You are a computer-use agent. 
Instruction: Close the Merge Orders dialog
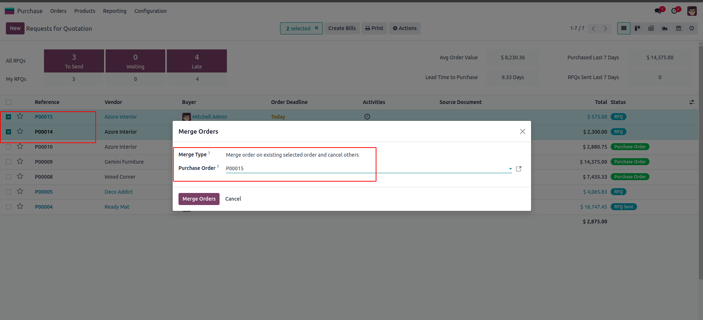tap(523, 131)
